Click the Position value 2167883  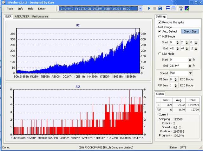179,131
